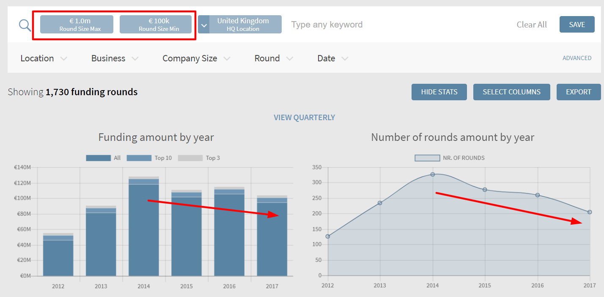Toggle the 'Top 10' legend series swatch
The width and height of the screenshot is (604, 297).
point(139,158)
